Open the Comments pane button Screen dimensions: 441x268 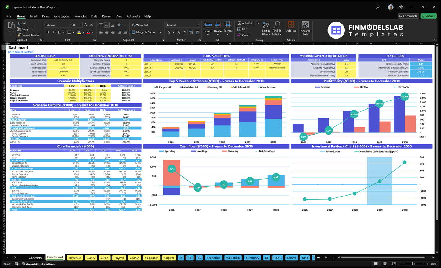pyautogui.click(x=408, y=16)
